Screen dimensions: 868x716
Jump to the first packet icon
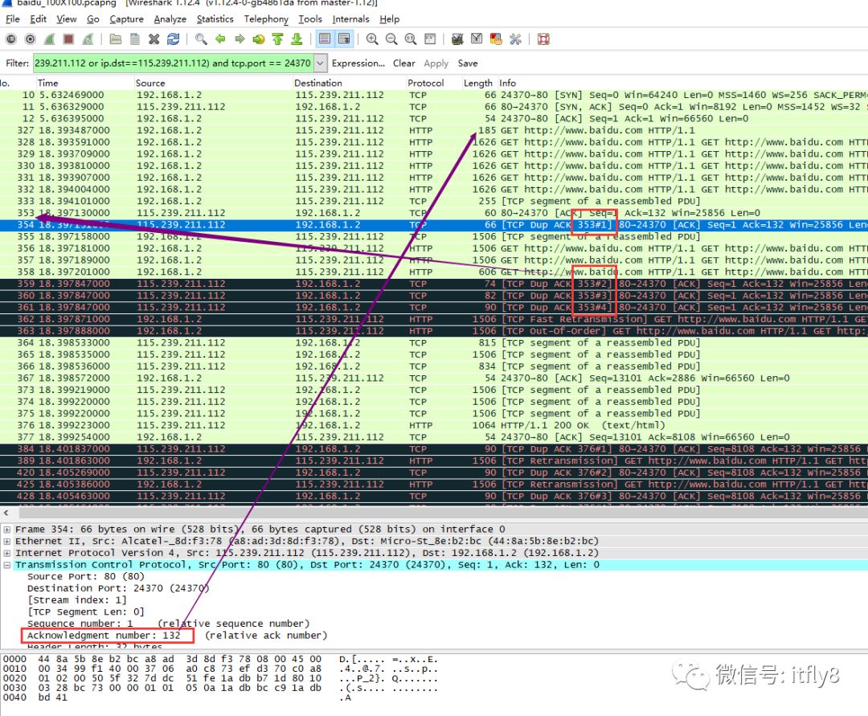277,39
